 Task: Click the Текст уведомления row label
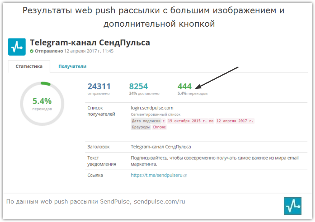pyautogui.click(x=102, y=161)
